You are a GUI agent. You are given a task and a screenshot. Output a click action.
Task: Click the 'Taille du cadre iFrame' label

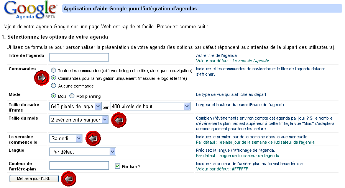coord(24,107)
